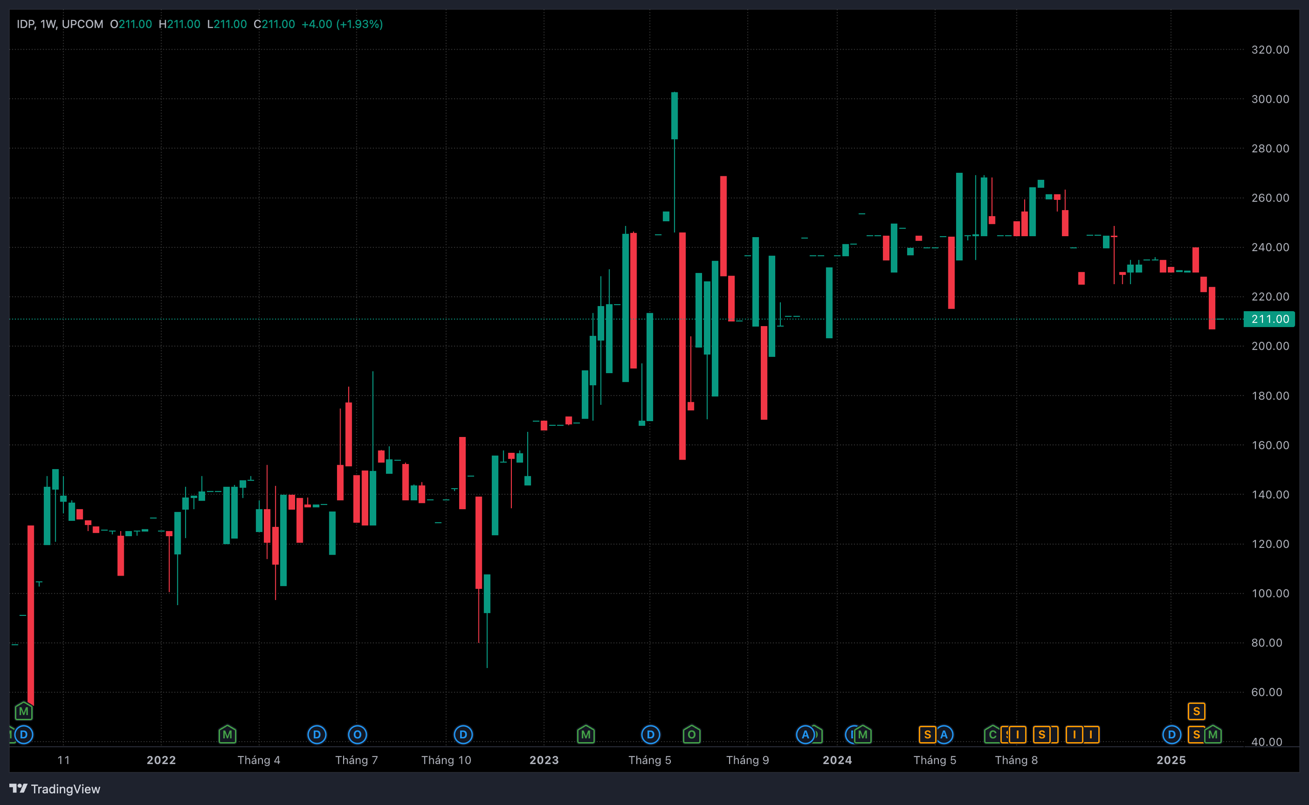Click the 2024 label on the time axis
This screenshot has height=805, width=1309.
[837, 760]
